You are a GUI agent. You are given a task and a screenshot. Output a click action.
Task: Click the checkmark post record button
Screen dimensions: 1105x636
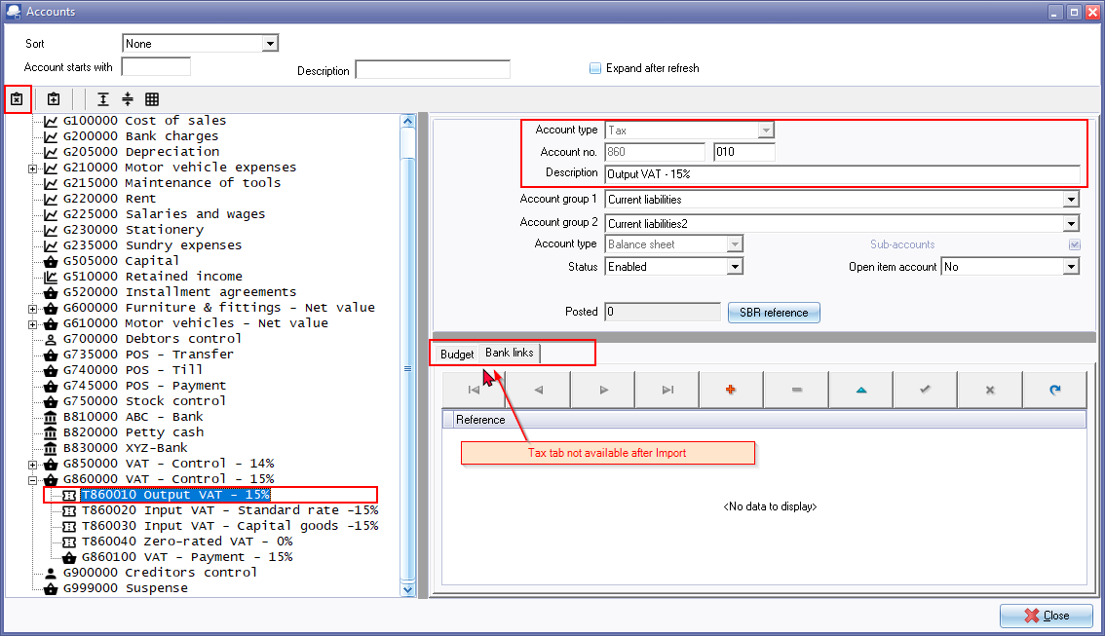tap(925, 390)
